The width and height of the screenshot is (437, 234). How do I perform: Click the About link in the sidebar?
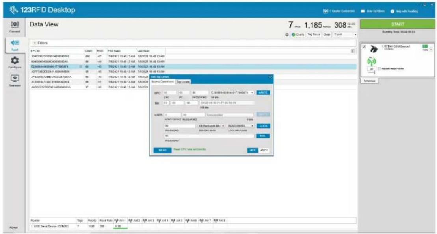13,228
